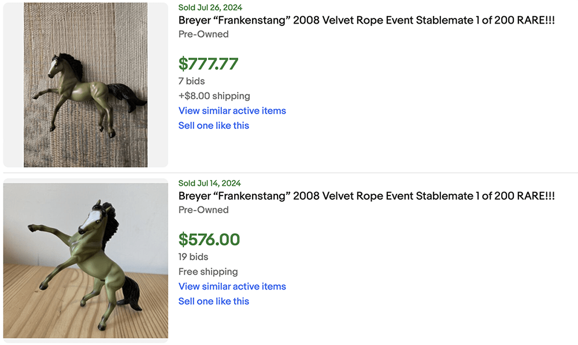The width and height of the screenshot is (578, 345).
Task: Select the $777.77 sold price
Action: click(208, 63)
